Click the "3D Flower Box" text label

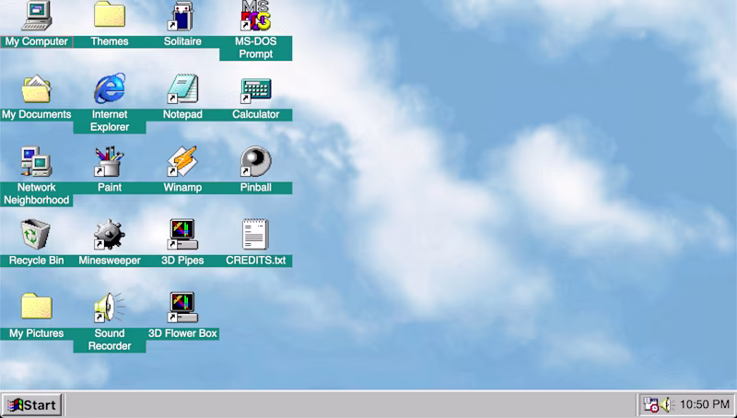pos(182,333)
